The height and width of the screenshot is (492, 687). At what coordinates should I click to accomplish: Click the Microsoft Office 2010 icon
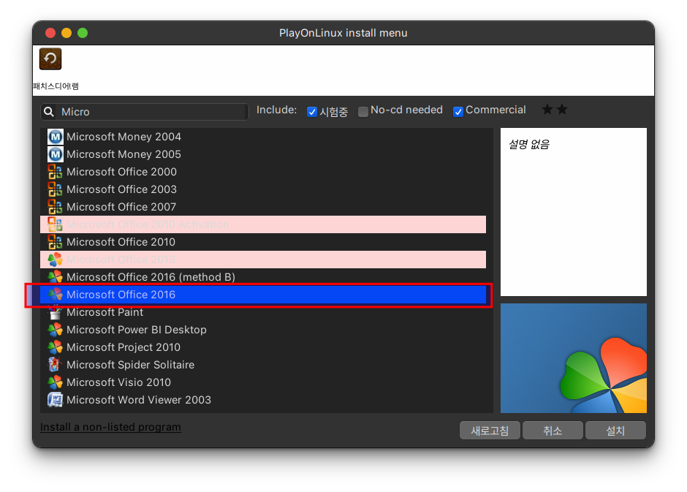point(56,242)
